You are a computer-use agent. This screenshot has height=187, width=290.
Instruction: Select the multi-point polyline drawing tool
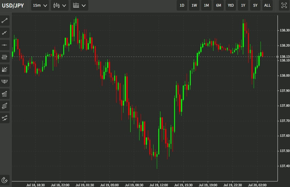click(5, 33)
